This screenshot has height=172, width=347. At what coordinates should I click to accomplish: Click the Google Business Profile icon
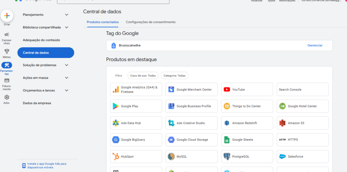171,106
